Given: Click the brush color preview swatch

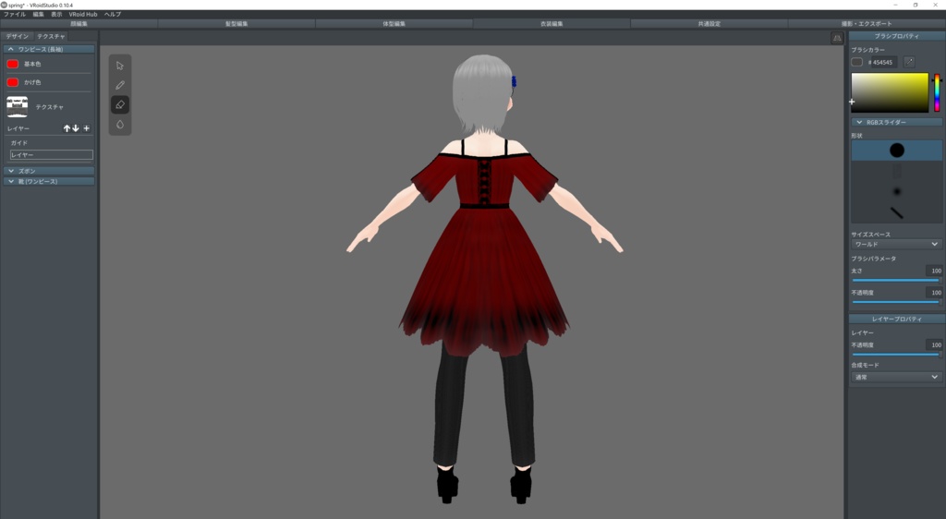Looking at the screenshot, I should click(x=856, y=62).
